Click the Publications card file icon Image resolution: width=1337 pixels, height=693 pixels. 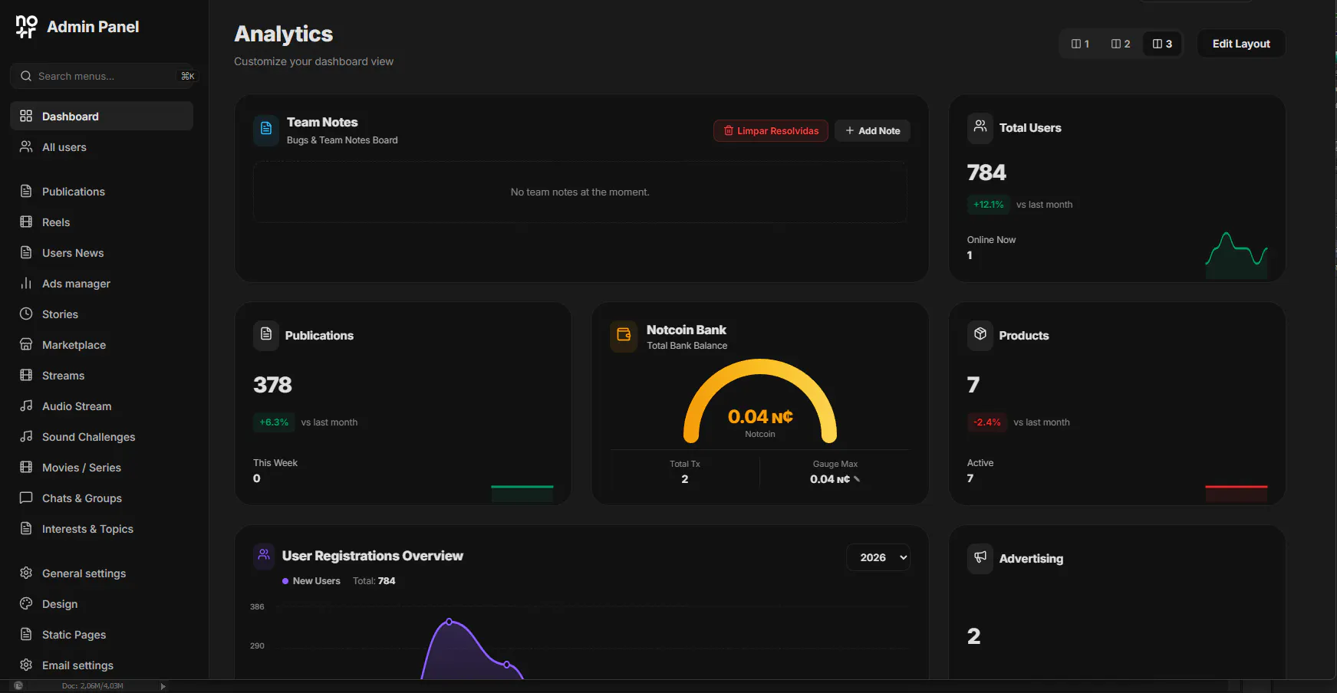pyautogui.click(x=266, y=335)
